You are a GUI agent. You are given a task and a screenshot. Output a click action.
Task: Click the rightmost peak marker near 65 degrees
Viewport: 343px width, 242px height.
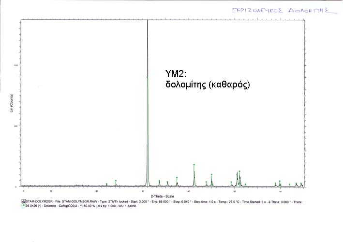point(301,183)
